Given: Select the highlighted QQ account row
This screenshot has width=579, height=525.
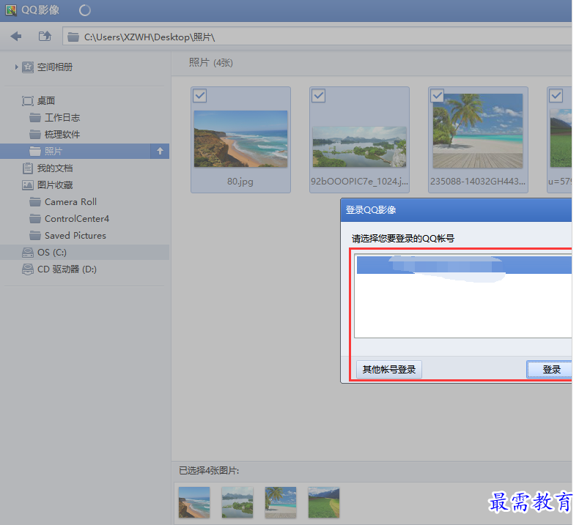Looking at the screenshot, I should pyautogui.click(x=464, y=265).
